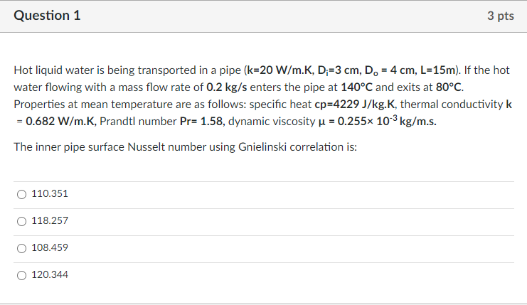The width and height of the screenshot is (527, 305).
Task: Click the cp=4229 J/kg.K specific heat value
Action: (355, 105)
